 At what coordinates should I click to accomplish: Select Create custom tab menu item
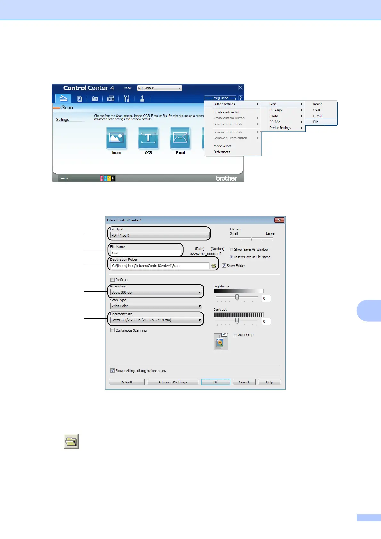click(232, 112)
